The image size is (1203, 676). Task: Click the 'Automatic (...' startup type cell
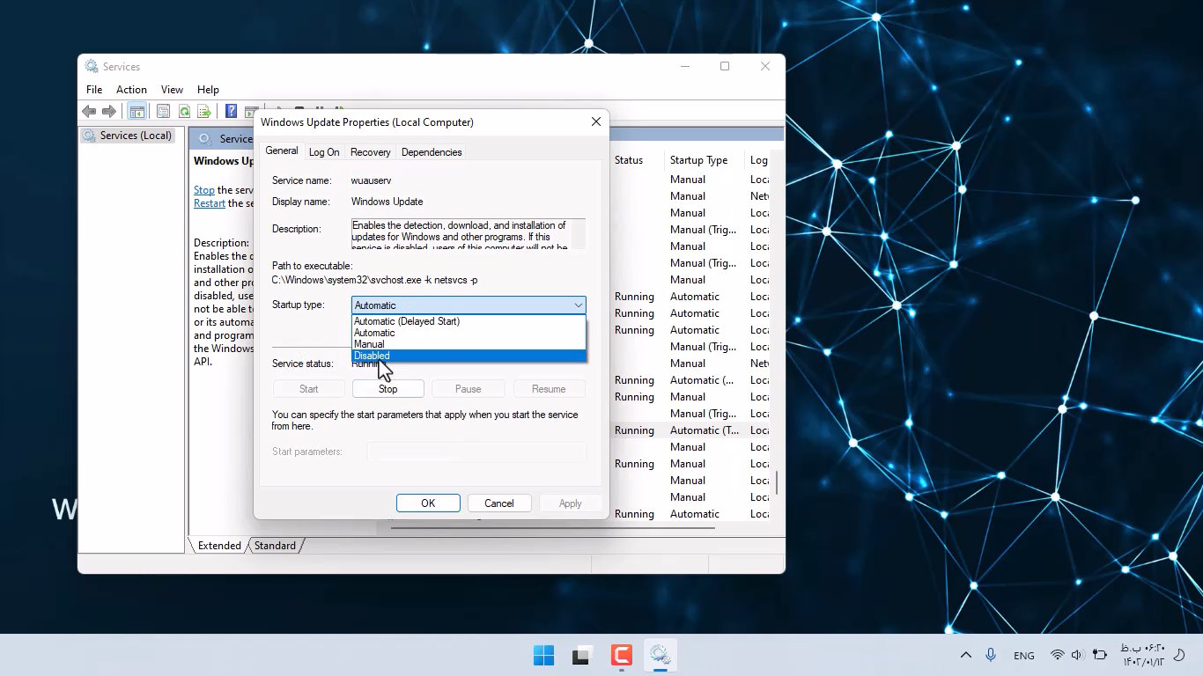(x=702, y=380)
